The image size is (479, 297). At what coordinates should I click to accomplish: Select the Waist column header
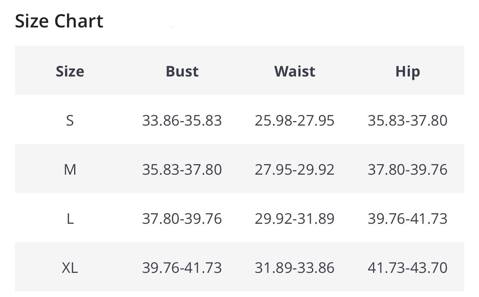pyautogui.click(x=295, y=72)
